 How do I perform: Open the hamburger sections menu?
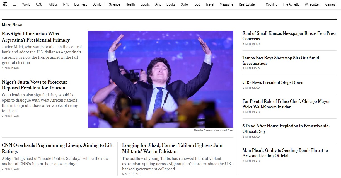coord(14,4)
